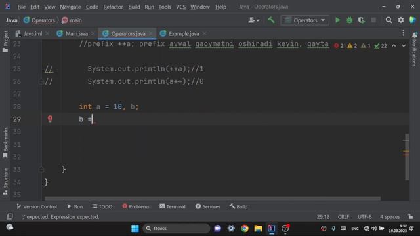Open the code-with-me user icon dropdown

(254, 20)
